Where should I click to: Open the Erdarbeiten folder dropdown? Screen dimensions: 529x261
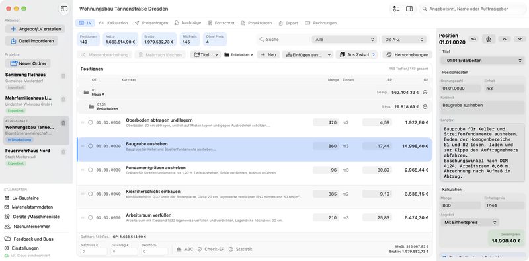pos(239,54)
